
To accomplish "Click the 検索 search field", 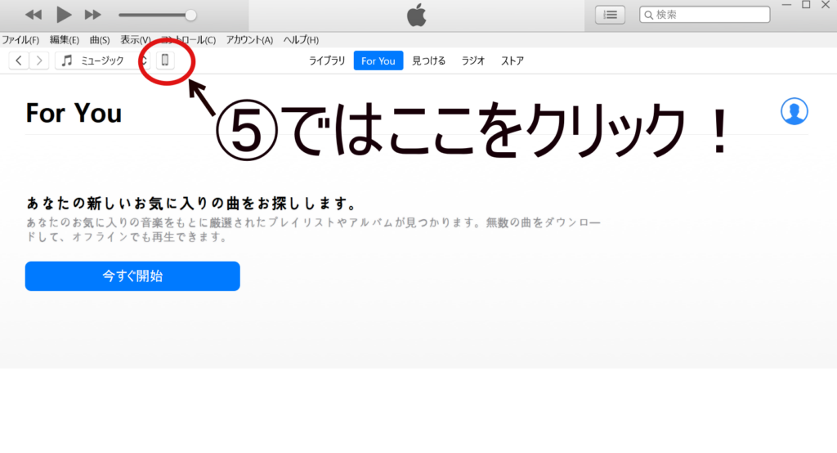I will point(705,15).
